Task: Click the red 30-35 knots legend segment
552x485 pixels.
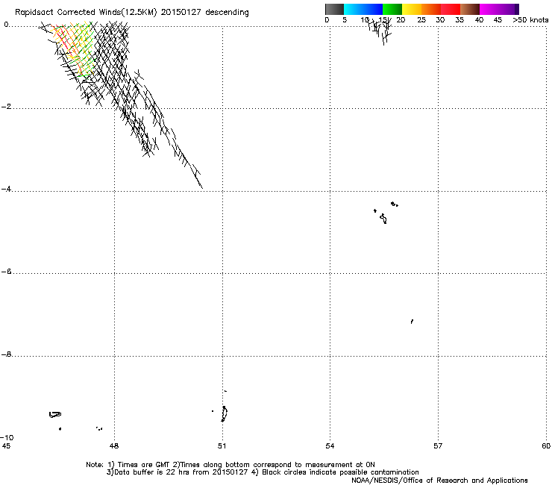Action: click(x=451, y=9)
